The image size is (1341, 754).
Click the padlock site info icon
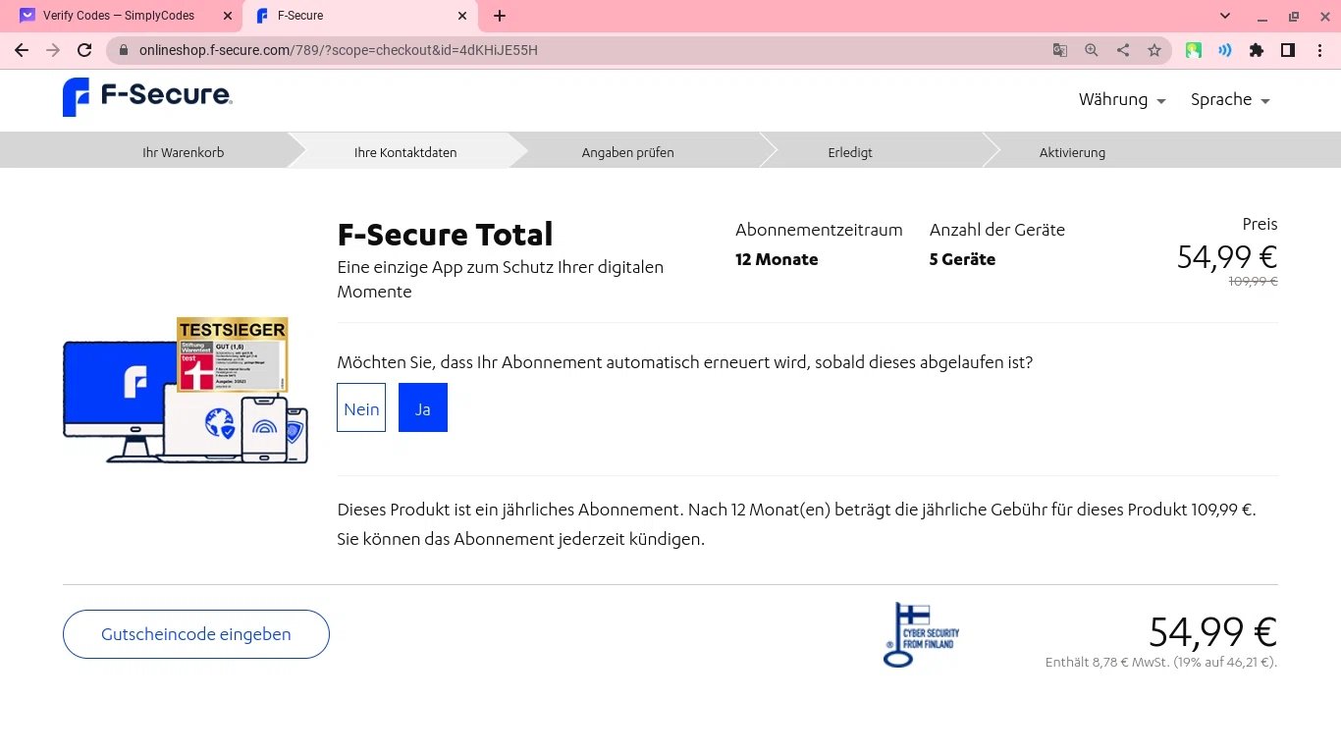124,50
